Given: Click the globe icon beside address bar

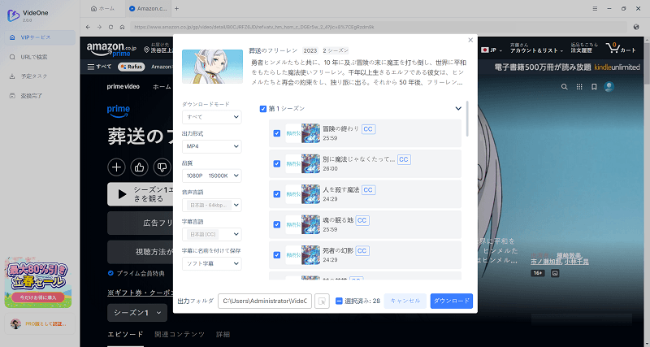Looking at the screenshot, I should 636,27.
